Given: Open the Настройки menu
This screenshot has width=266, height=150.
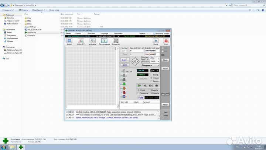Looking at the screenshot, I should click(x=118, y=33).
